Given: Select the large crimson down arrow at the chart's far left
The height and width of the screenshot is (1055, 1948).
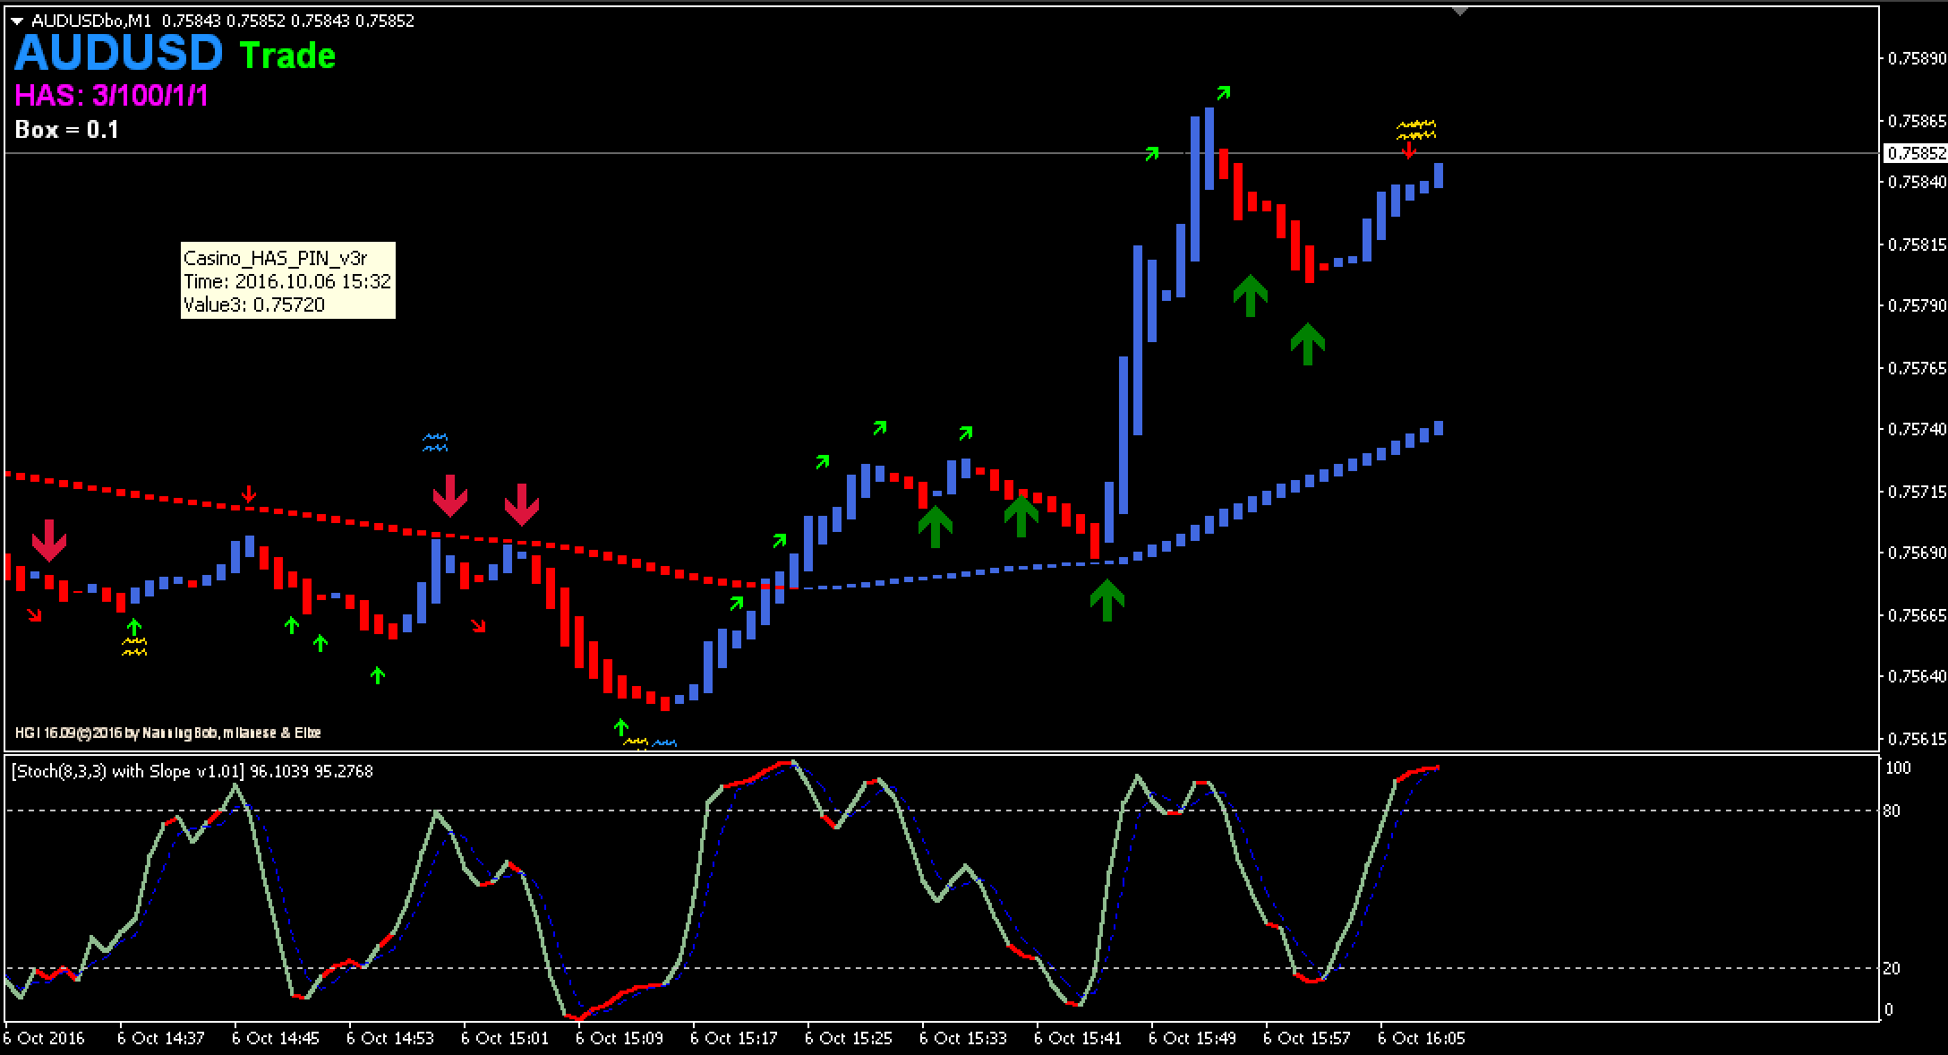Looking at the screenshot, I should click(x=49, y=540).
